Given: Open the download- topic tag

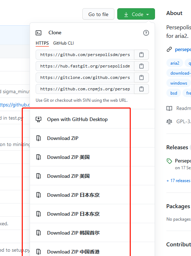Looking at the screenshot, I should point(179,73).
